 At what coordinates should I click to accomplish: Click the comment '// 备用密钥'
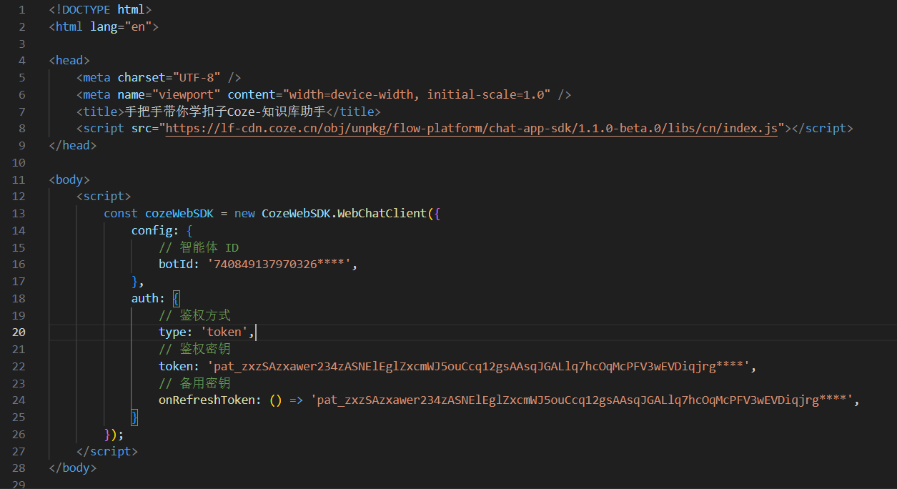[x=194, y=383]
